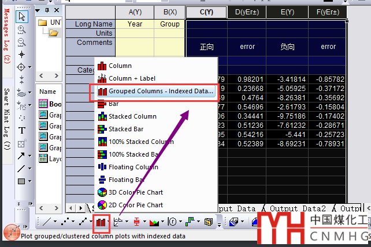Viewport: 371px width, 247px height.
Task: Select the Data Selector tool
Action: click(21, 80)
